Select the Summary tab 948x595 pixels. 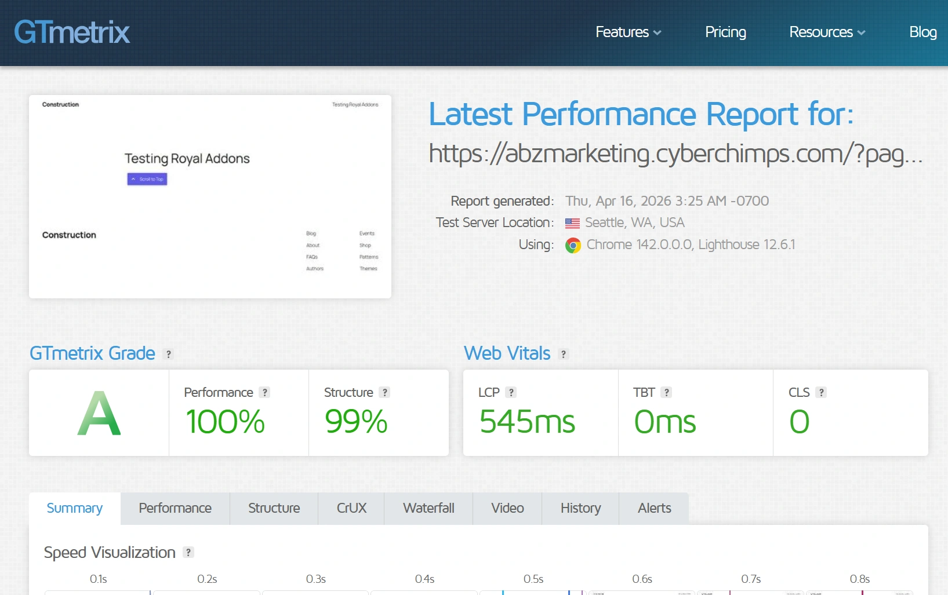pyautogui.click(x=75, y=508)
